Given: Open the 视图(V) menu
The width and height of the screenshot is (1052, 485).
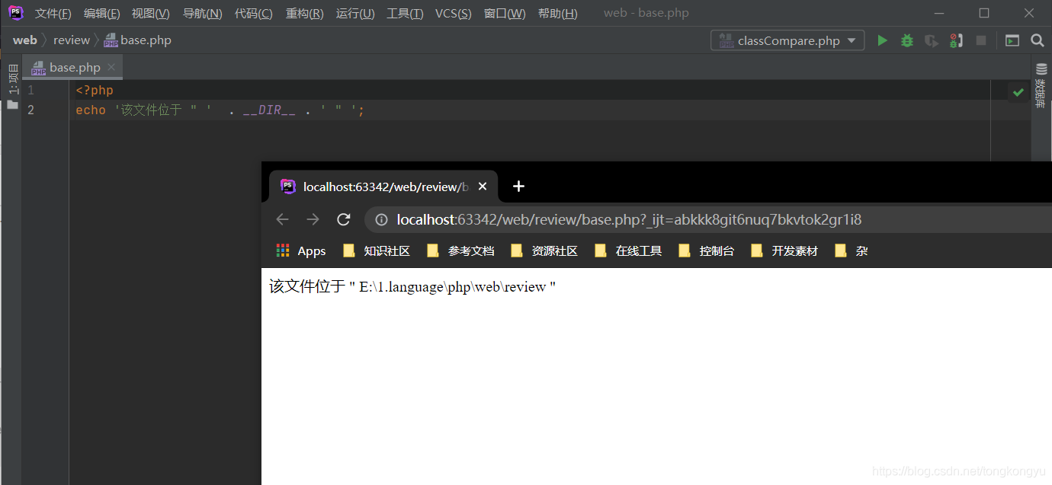Looking at the screenshot, I should pyautogui.click(x=150, y=14).
